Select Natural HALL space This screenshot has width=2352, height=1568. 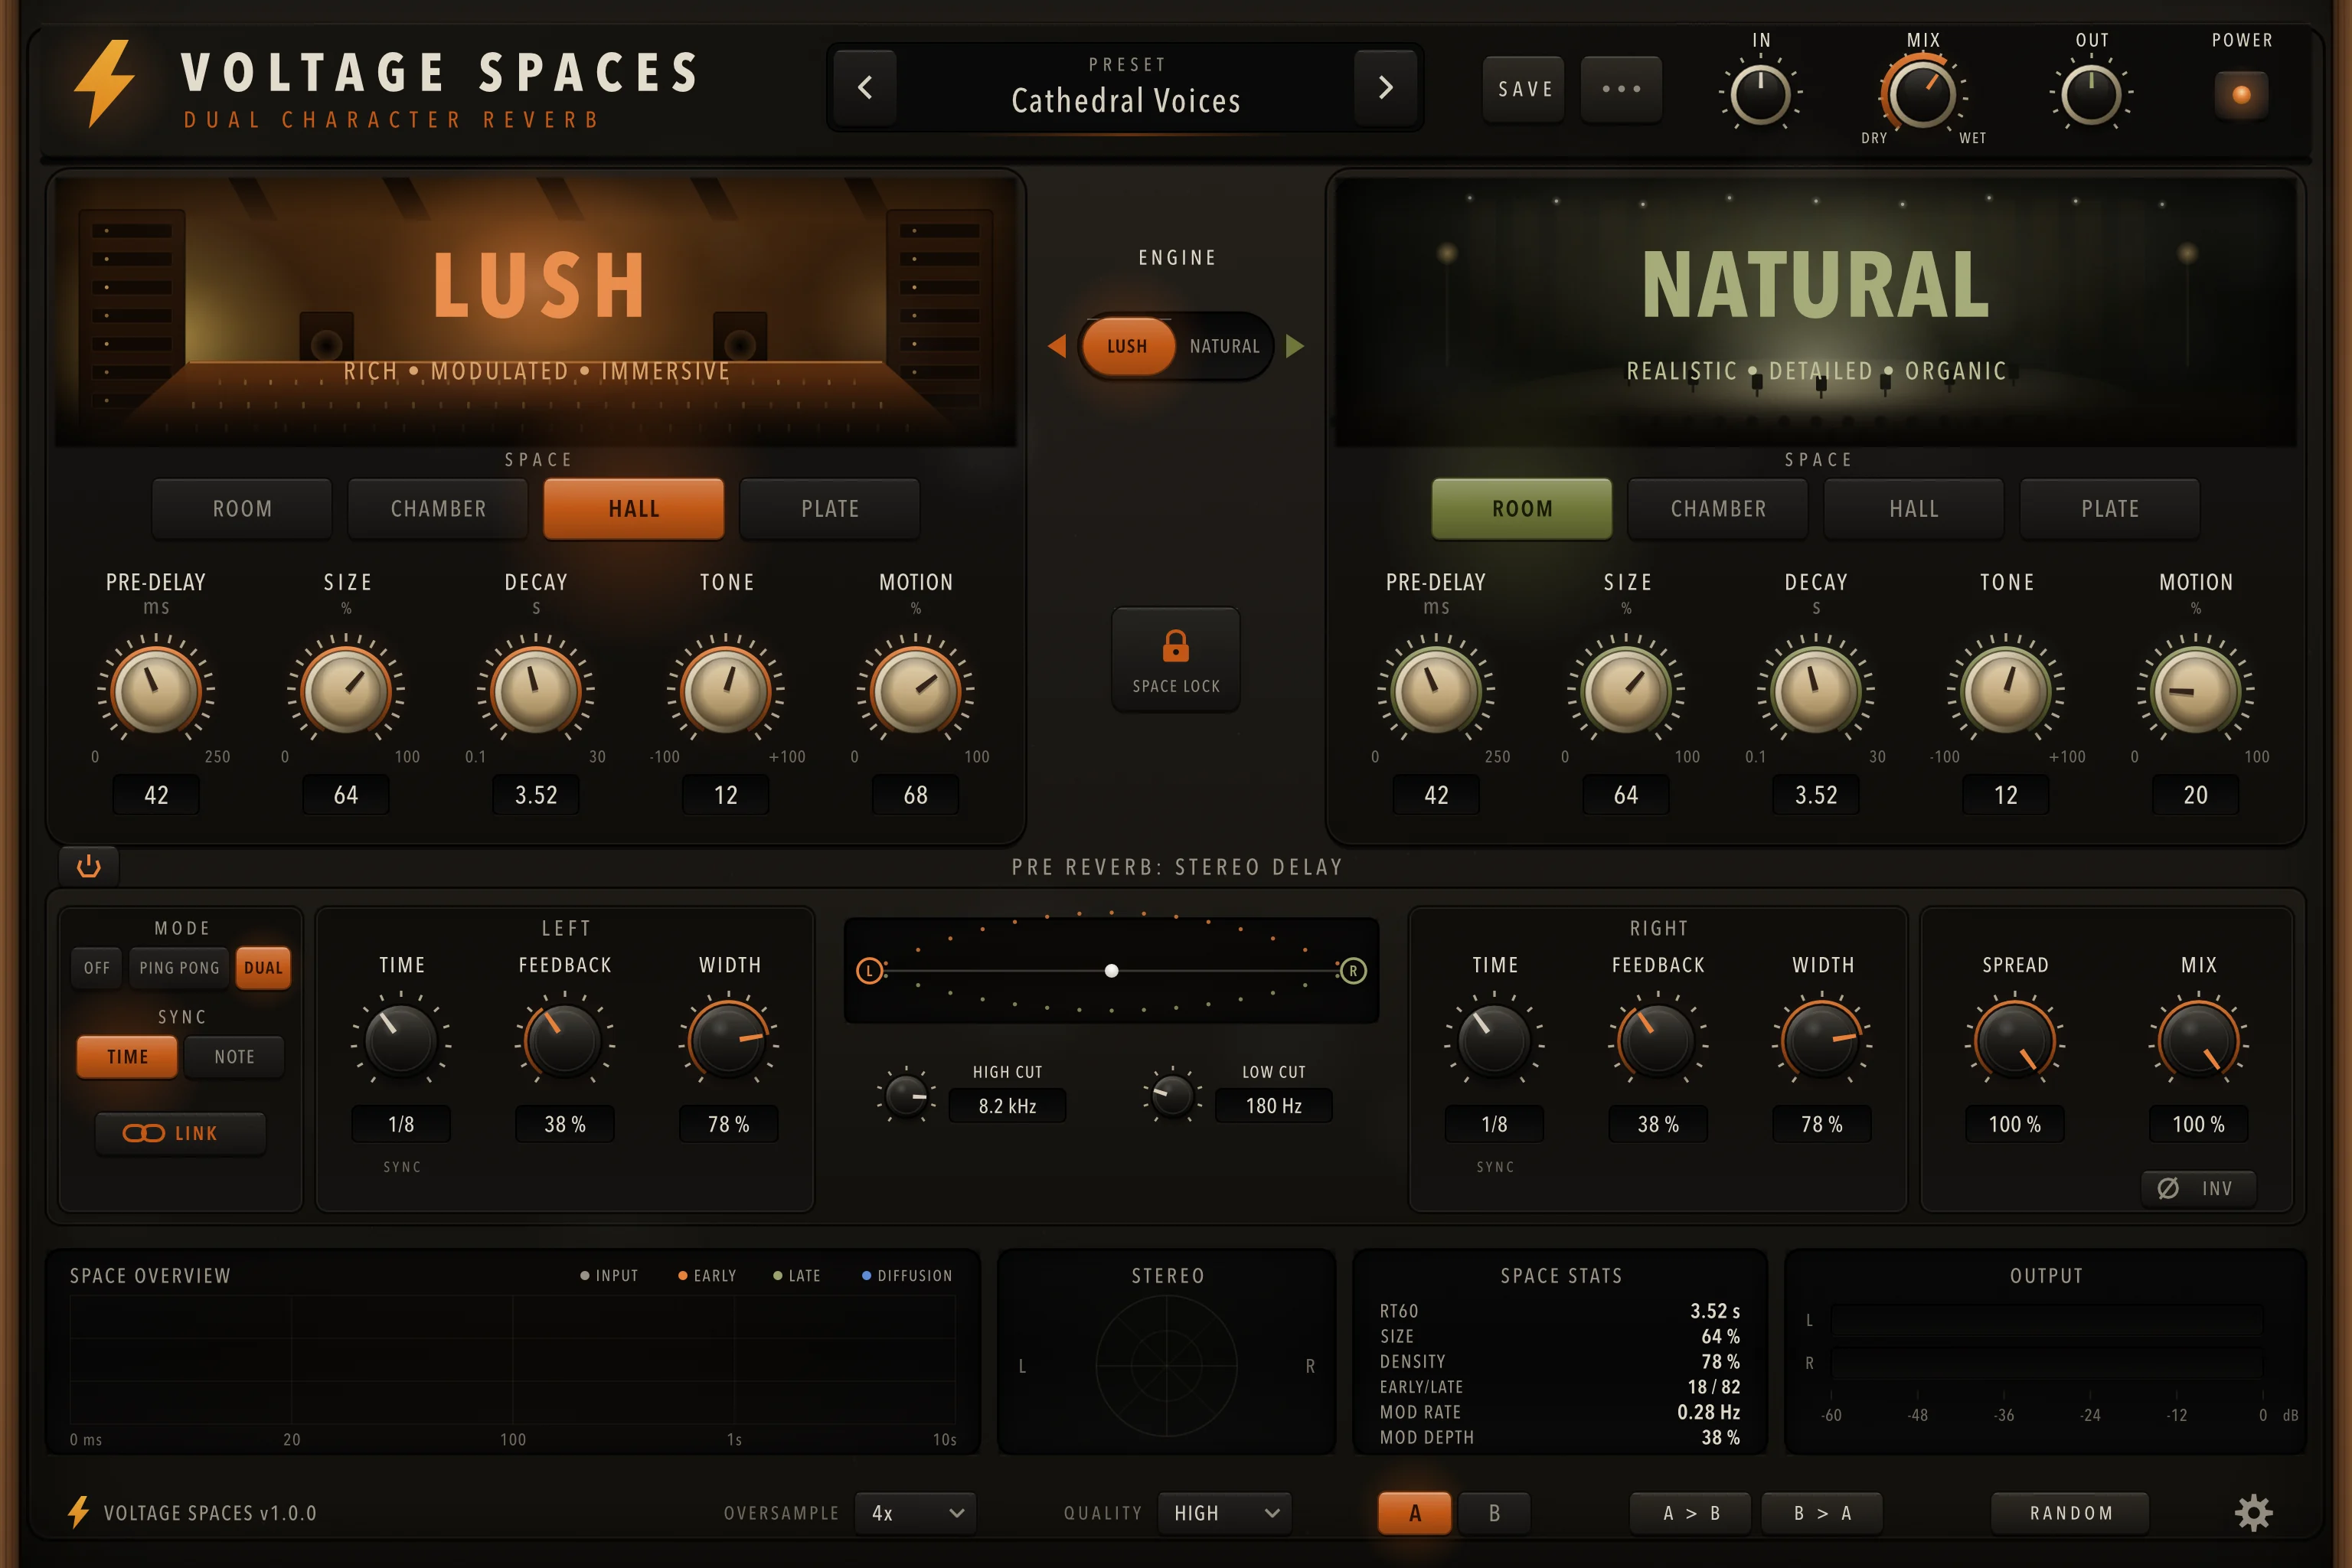click(x=1914, y=509)
